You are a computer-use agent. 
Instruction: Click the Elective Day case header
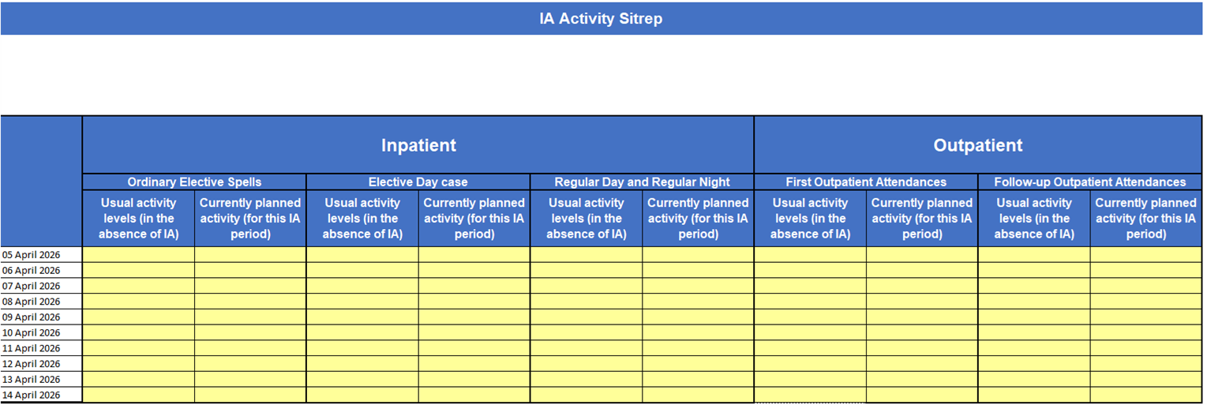coord(418,182)
